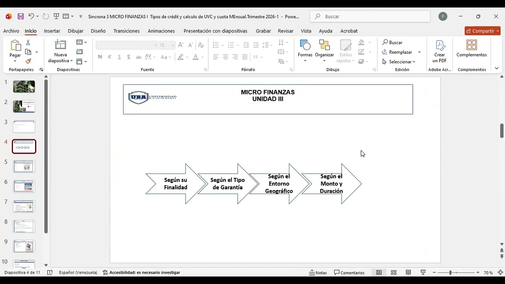
Task: Click the Fit slide to window icon
Action: (500, 273)
